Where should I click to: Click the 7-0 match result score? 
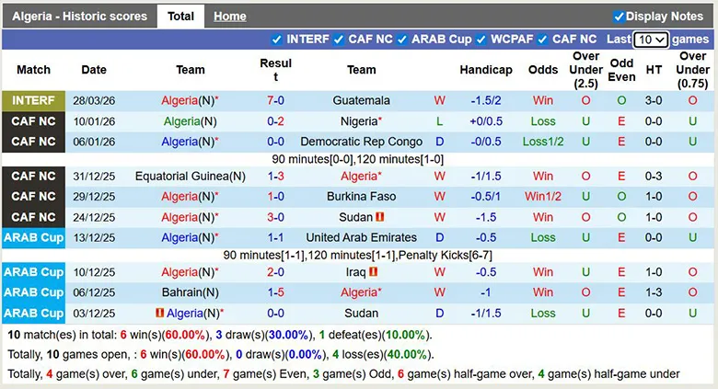click(x=275, y=100)
